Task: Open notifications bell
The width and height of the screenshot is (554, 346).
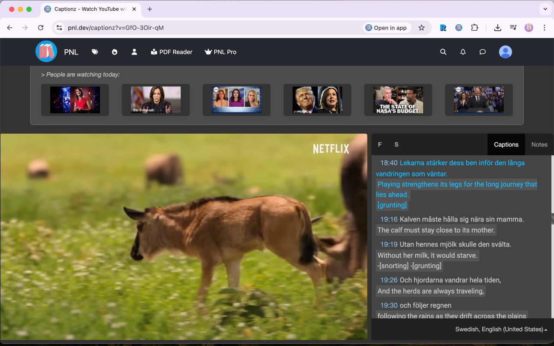Action: click(x=463, y=52)
